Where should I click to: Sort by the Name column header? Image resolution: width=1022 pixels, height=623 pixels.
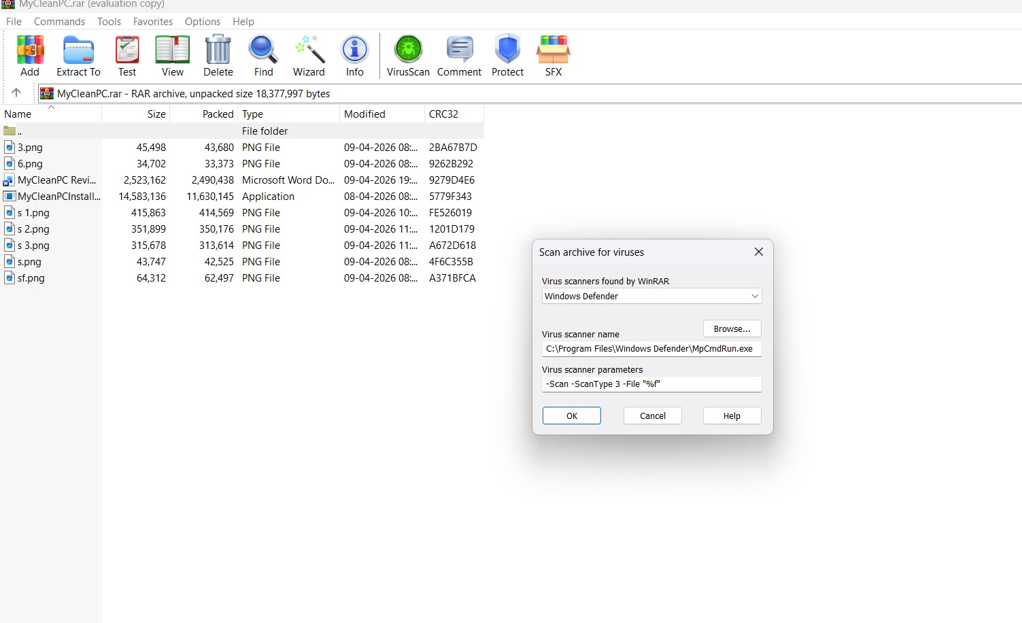pyautogui.click(x=51, y=114)
